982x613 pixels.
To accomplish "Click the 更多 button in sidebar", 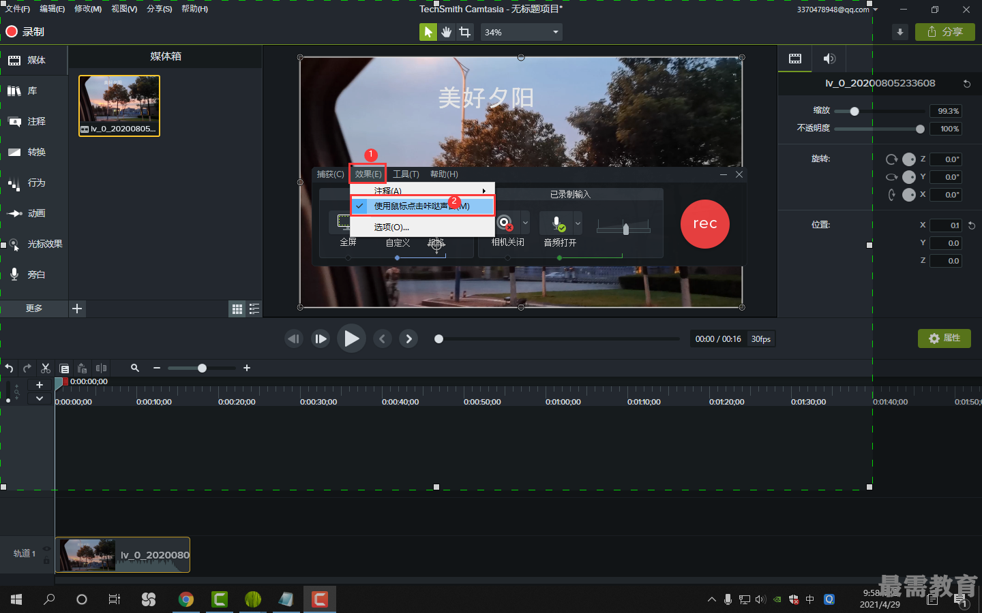I will point(34,309).
